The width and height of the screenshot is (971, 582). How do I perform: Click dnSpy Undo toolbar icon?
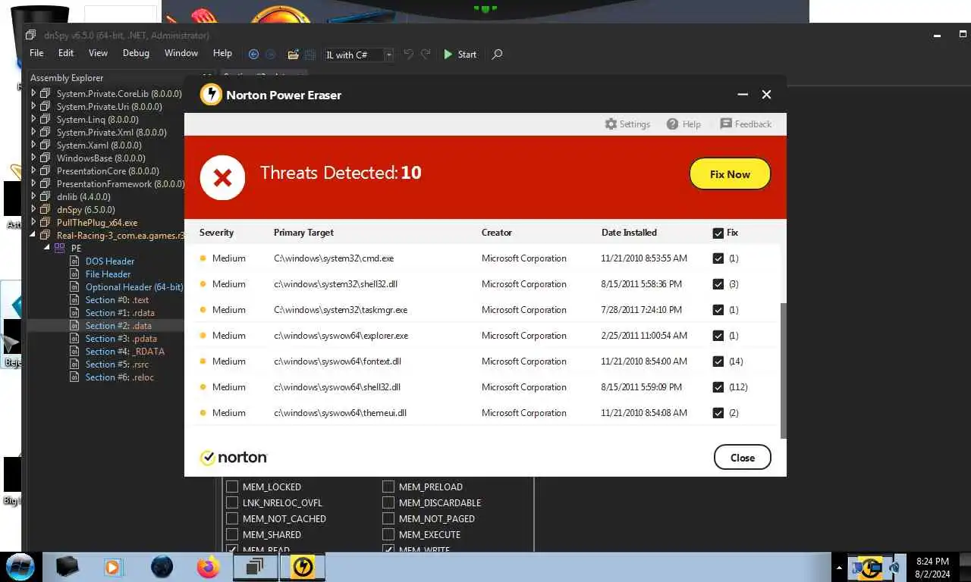click(x=408, y=55)
